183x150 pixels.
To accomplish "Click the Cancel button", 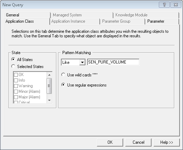I will click(138, 142).
